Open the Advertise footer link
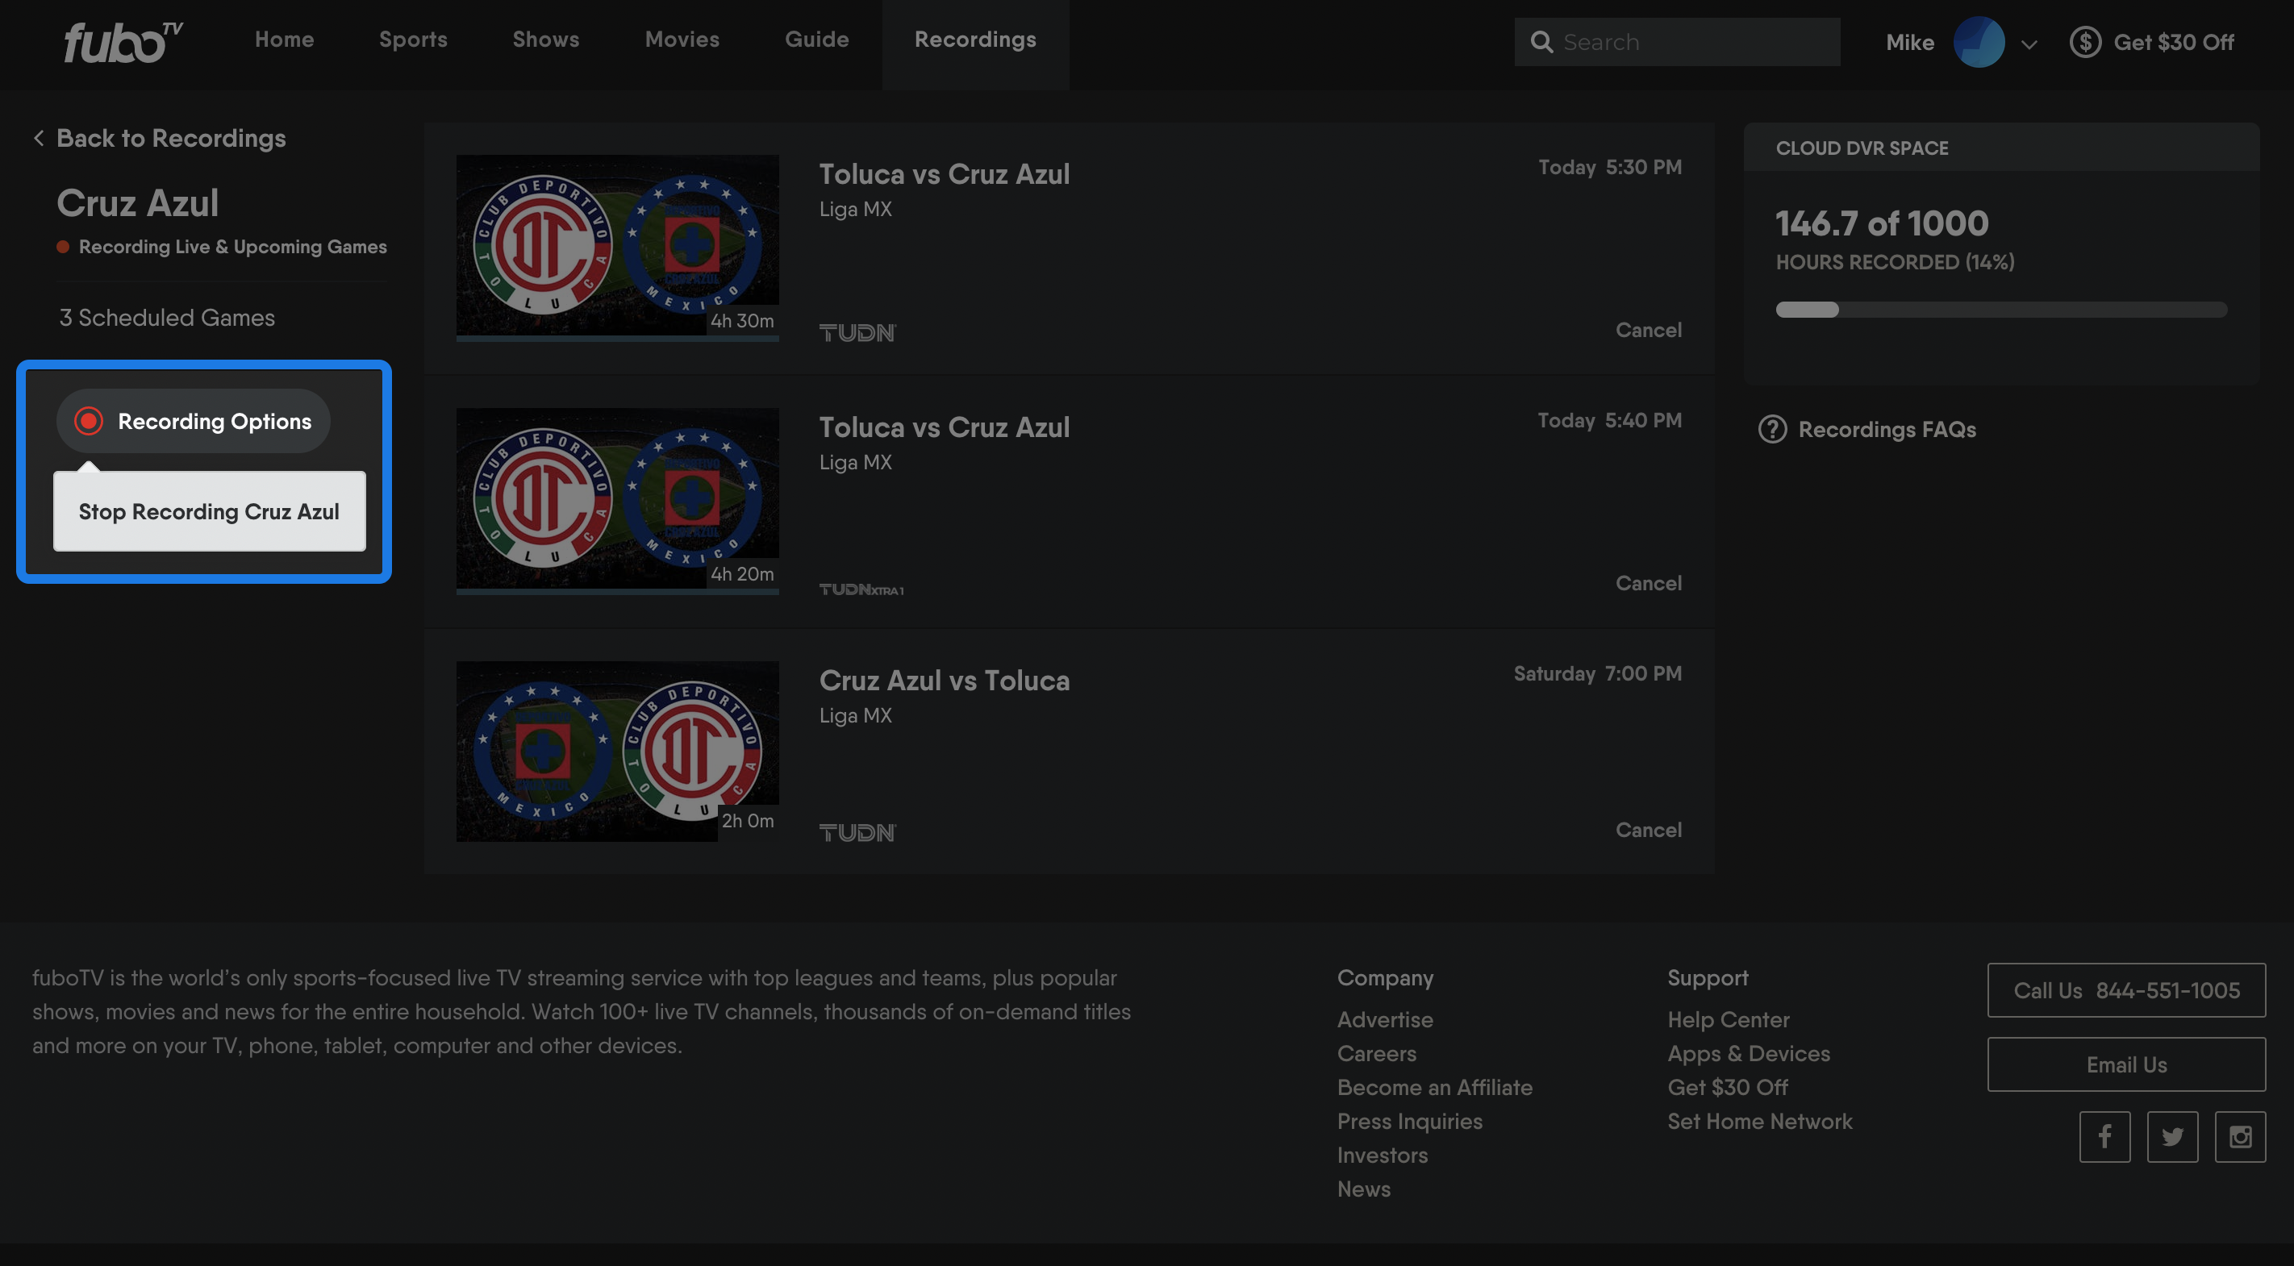The height and width of the screenshot is (1266, 2294). point(1385,1019)
